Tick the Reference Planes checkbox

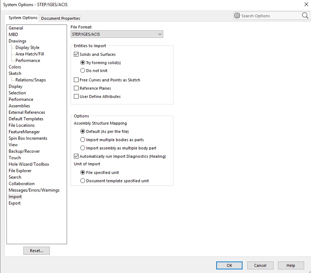76,88
